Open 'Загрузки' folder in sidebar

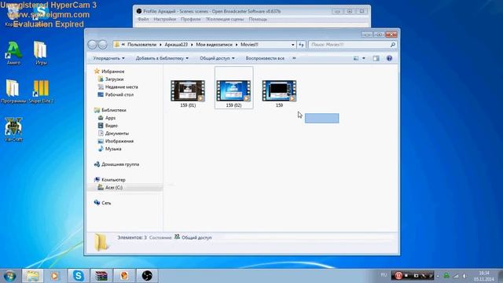[x=111, y=79]
